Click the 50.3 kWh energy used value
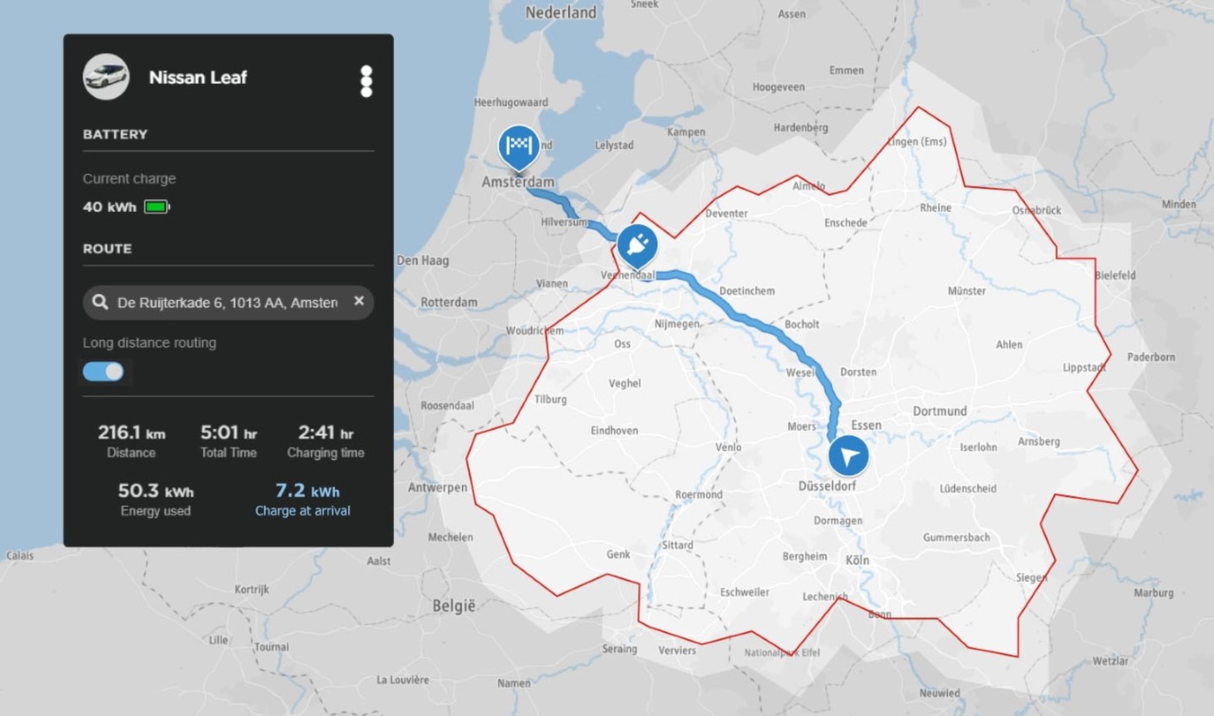The width and height of the screenshot is (1214, 716). tap(155, 491)
